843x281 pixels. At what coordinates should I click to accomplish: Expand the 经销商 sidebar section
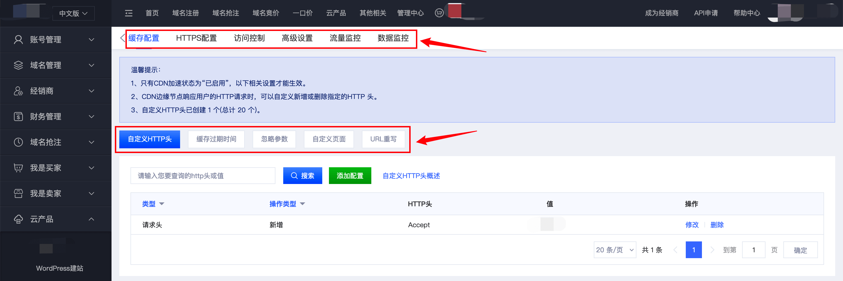click(92, 91)
